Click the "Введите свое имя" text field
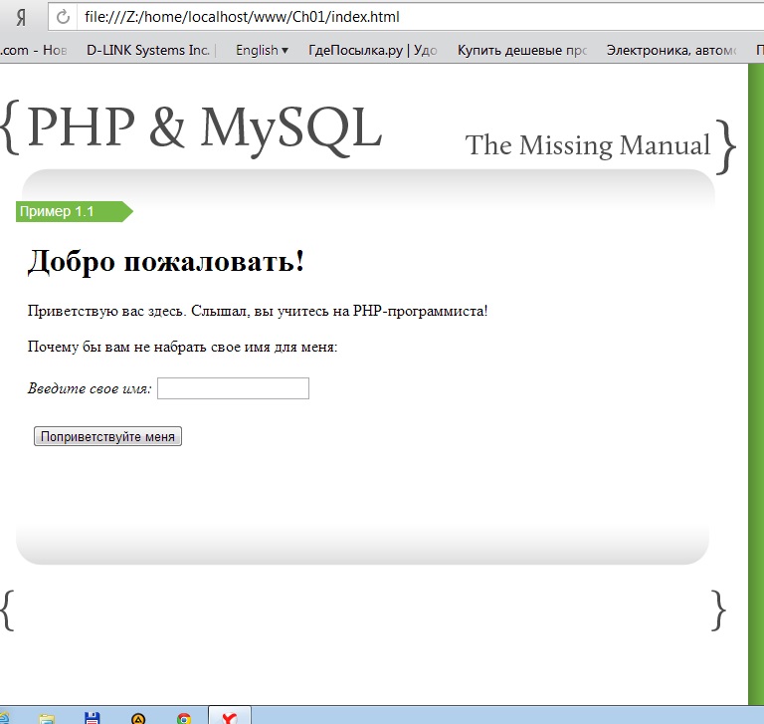764x724 pixels. point(233,388)
